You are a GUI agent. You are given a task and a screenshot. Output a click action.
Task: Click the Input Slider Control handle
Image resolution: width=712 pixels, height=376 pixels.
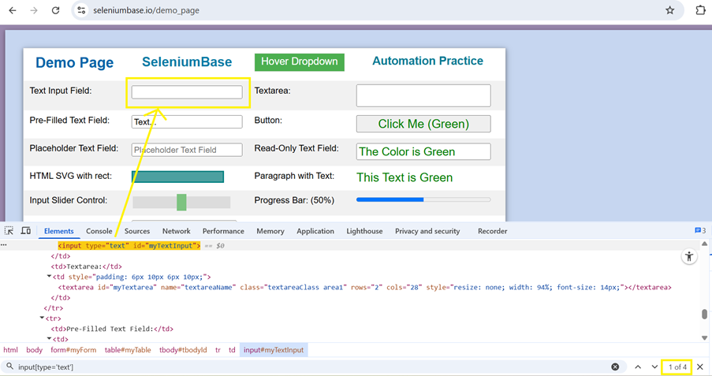(x=181, y=202)
